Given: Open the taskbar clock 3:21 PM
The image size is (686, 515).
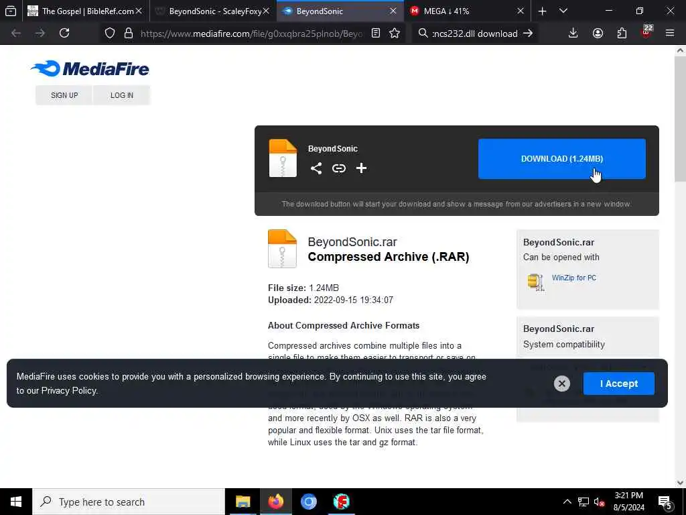Looking at the screenshot, I should [x=628, y=502].
